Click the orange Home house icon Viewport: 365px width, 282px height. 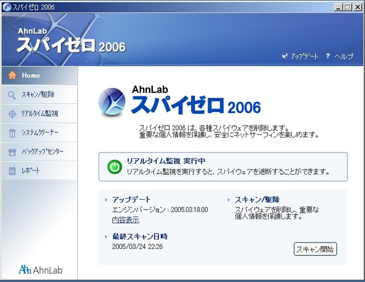pyautogui.click(x=12, y=75)
